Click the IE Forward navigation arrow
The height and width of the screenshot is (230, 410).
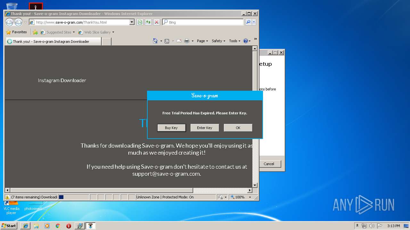[x=19, y=22]
